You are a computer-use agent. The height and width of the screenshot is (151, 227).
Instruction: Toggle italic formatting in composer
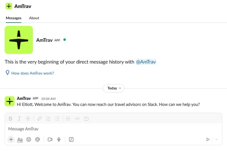pyautogui.click(x=19, y=119)
